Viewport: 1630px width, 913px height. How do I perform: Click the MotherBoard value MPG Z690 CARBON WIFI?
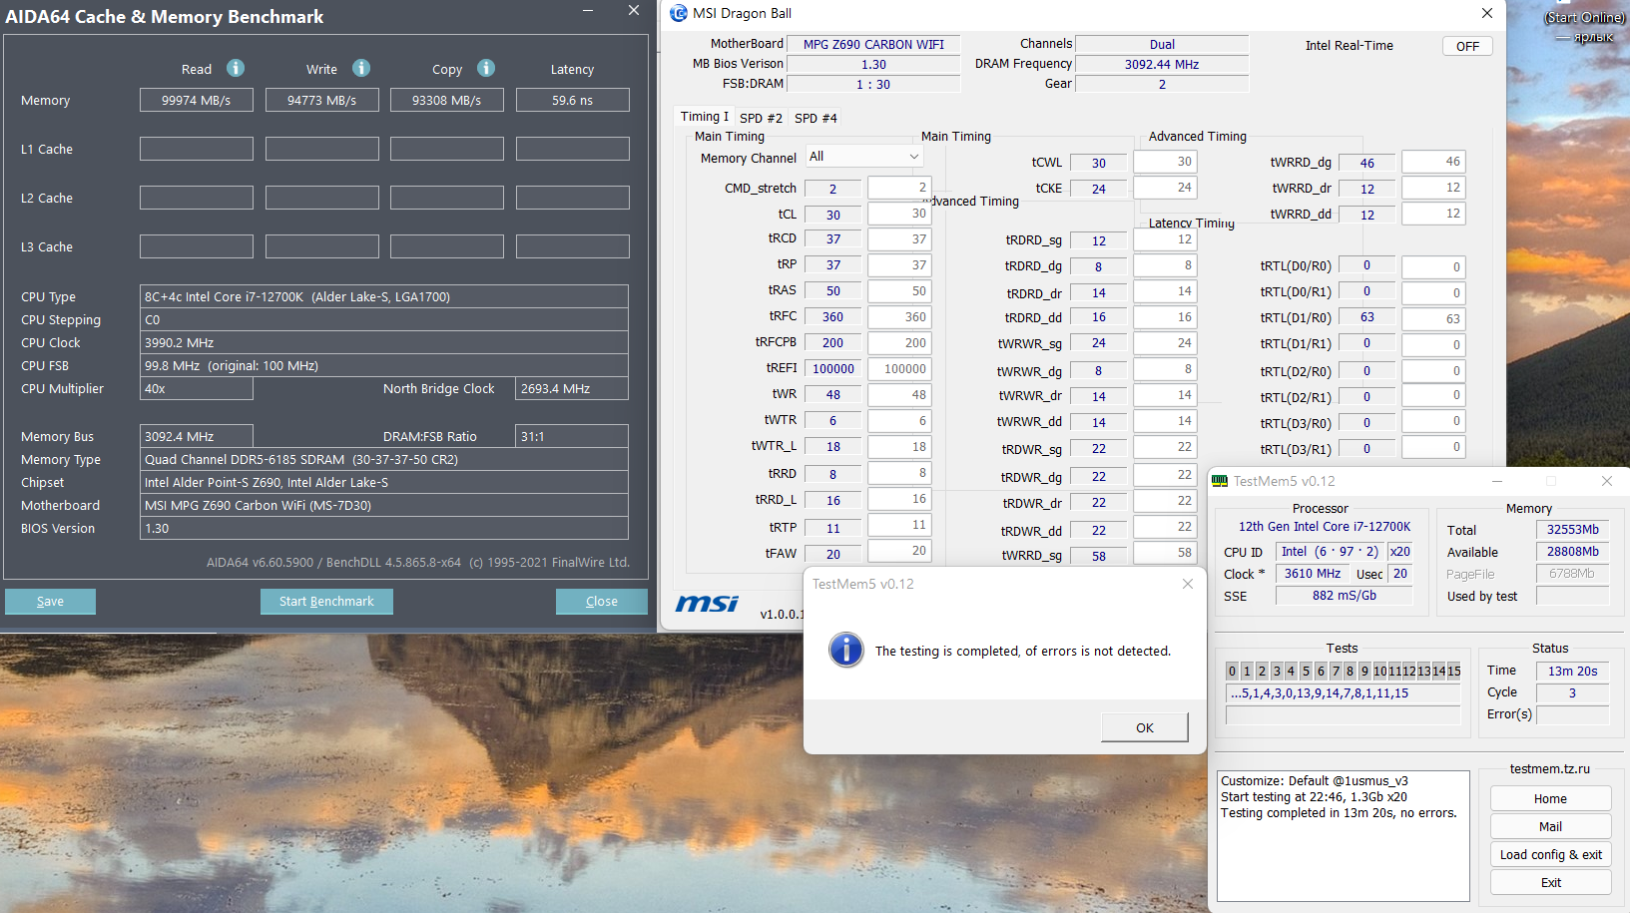click(x=873, y=44)
